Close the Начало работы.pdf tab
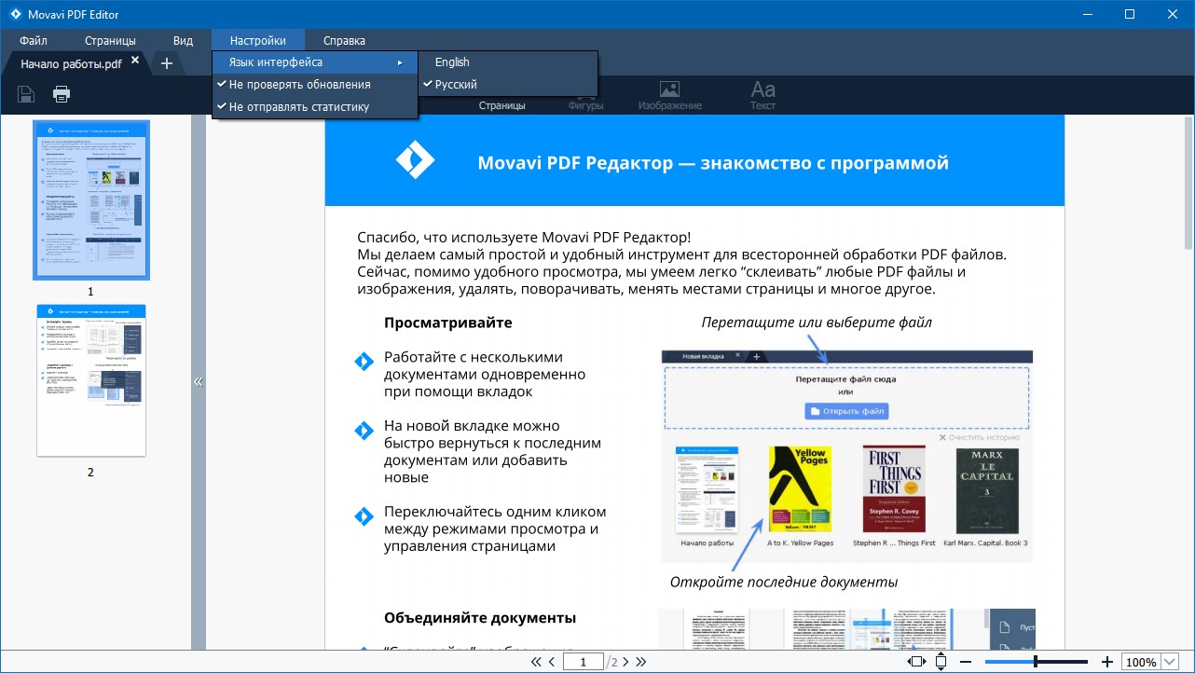The image size is (1195, 673). click(135, 60)
